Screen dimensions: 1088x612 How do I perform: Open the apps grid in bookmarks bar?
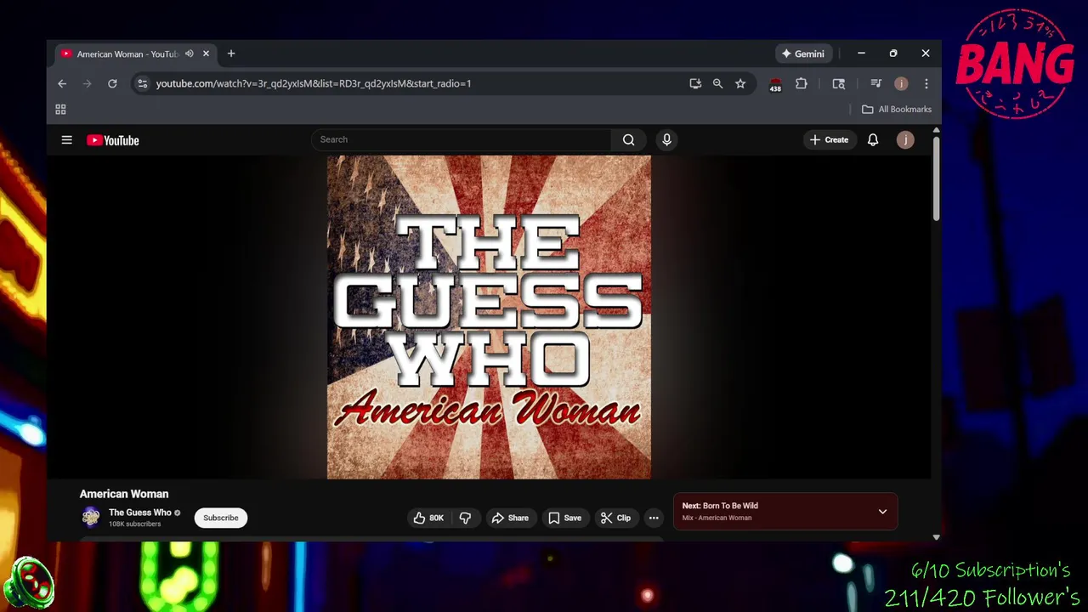60,110
